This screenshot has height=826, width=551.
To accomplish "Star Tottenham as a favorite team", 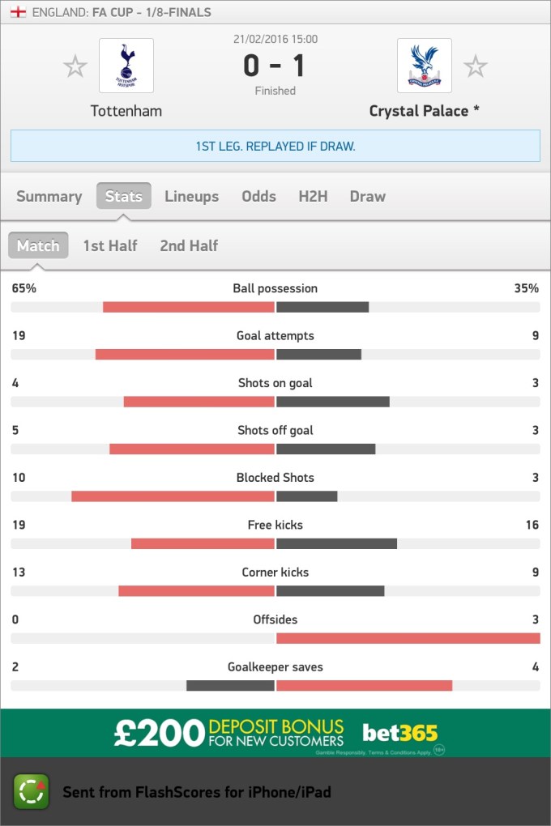I will [x=75, y=66].
